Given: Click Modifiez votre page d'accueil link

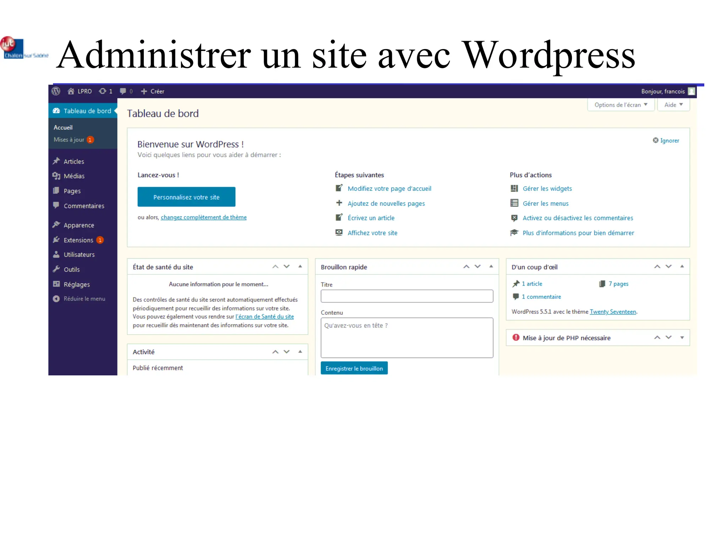Looking at the screenshot, I should pyautogui.click(x=389, y=188).
